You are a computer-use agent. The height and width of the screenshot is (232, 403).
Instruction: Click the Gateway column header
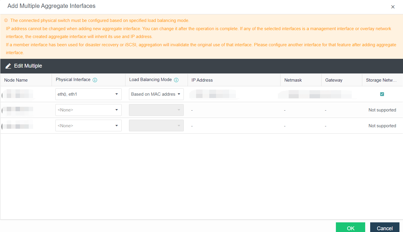click(x=334, y=80)
